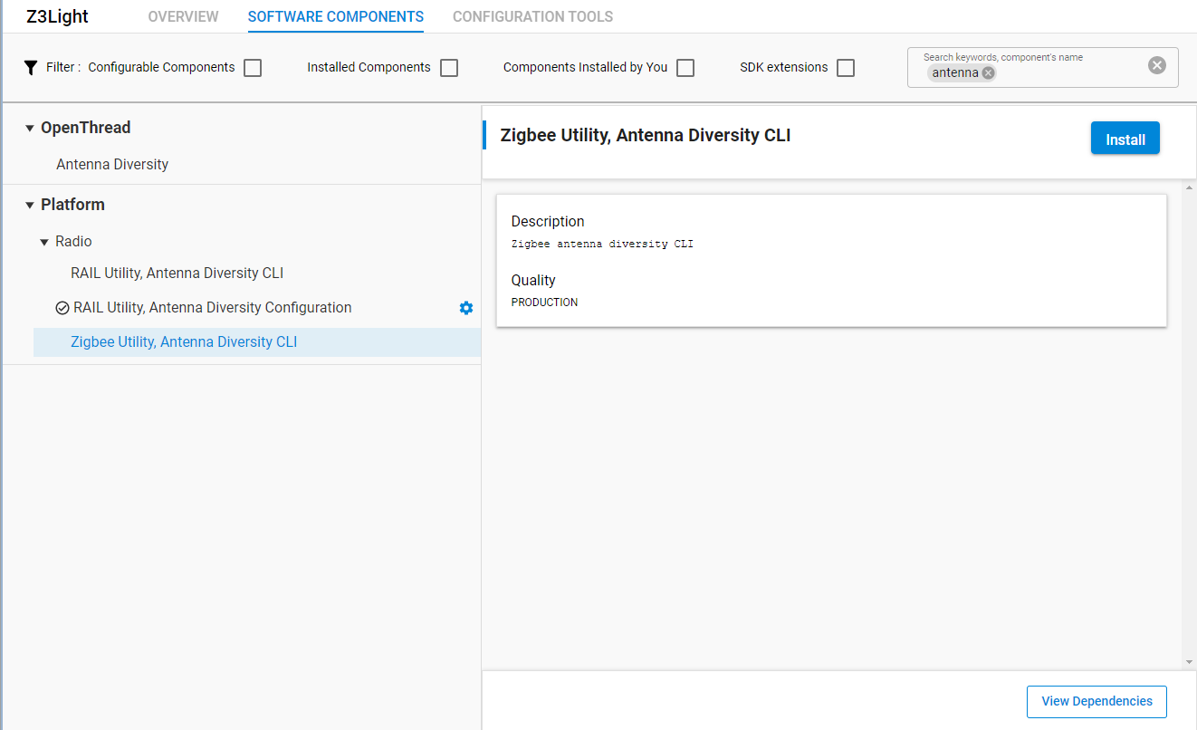Collapse the Platform category
This screenshot has width=1197, height=730.
coord(28,205)
